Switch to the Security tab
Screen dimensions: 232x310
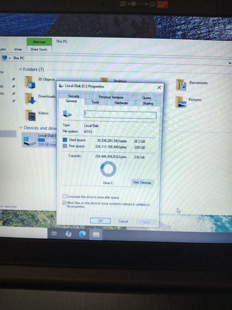[x=73, y=96]
